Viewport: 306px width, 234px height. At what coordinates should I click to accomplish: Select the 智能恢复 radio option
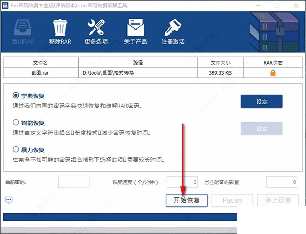(x=16, y=123)
